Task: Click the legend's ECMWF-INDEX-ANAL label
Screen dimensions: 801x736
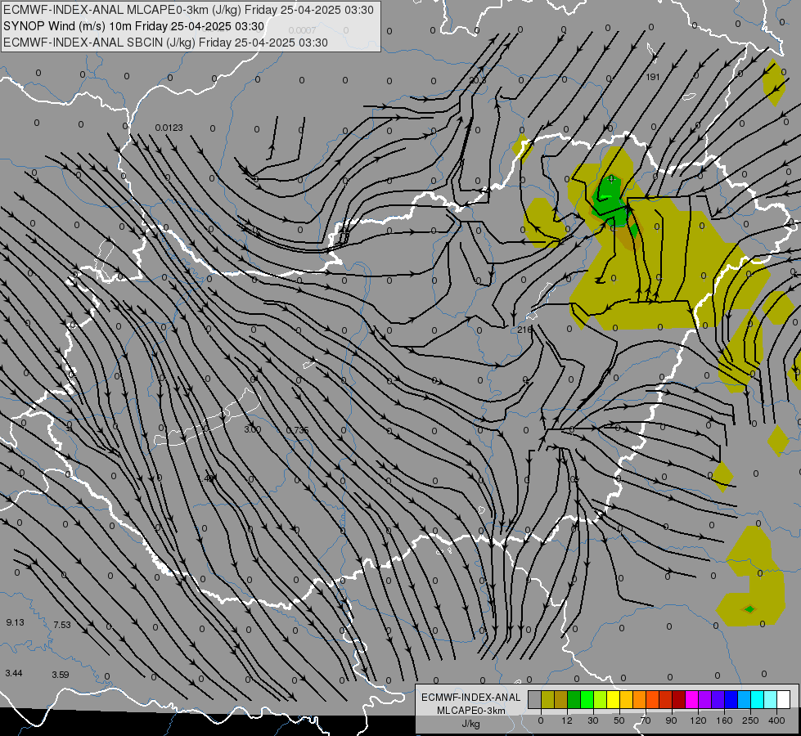Action: [471, 698]
